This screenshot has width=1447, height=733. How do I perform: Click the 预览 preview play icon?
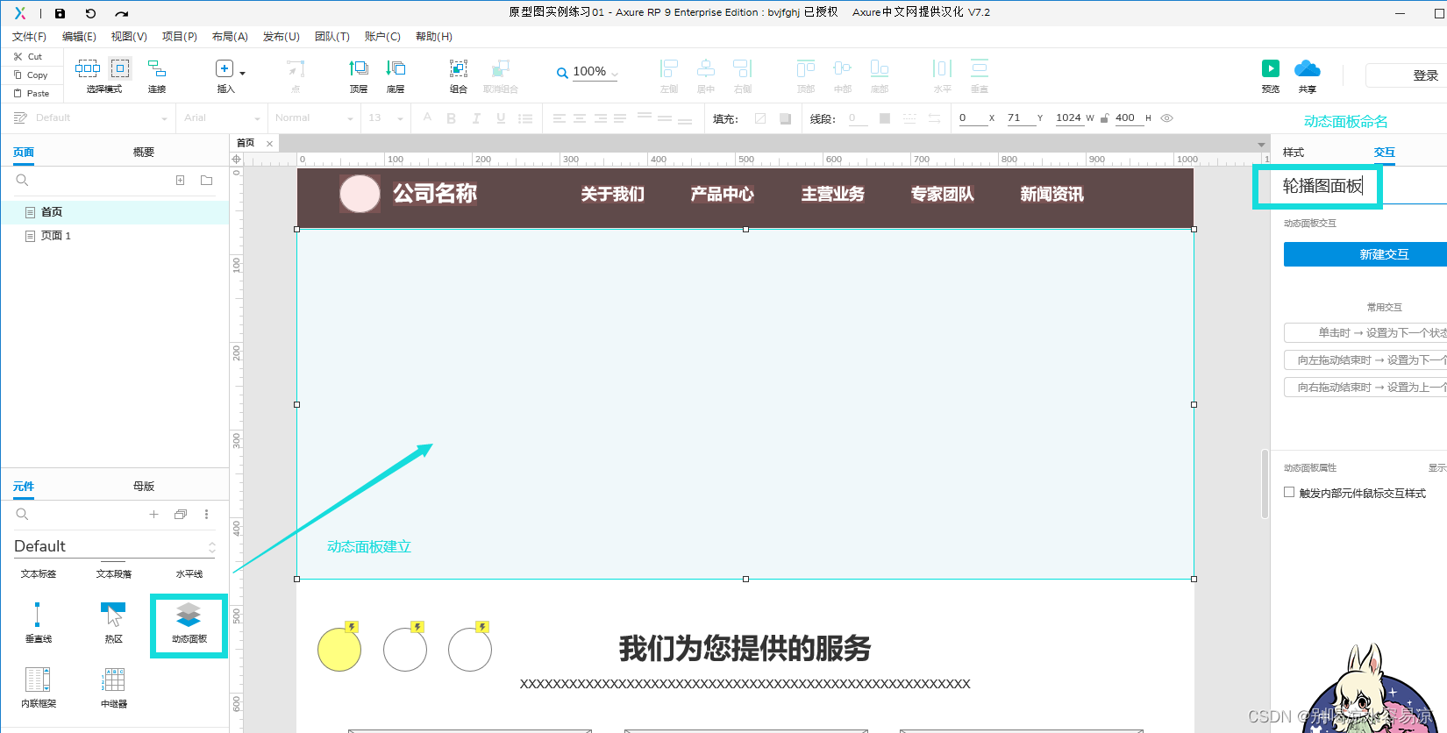coord(1271,68)
